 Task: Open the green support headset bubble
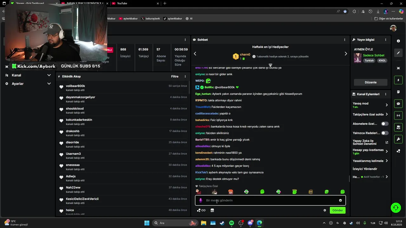click(396, 208)
